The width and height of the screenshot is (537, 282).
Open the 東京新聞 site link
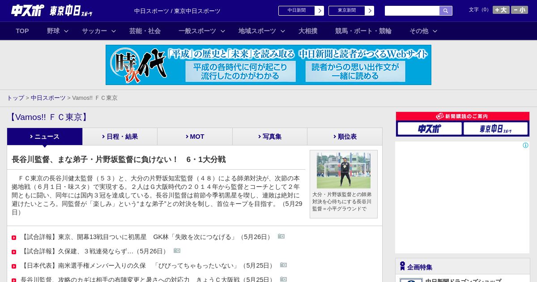347,11
